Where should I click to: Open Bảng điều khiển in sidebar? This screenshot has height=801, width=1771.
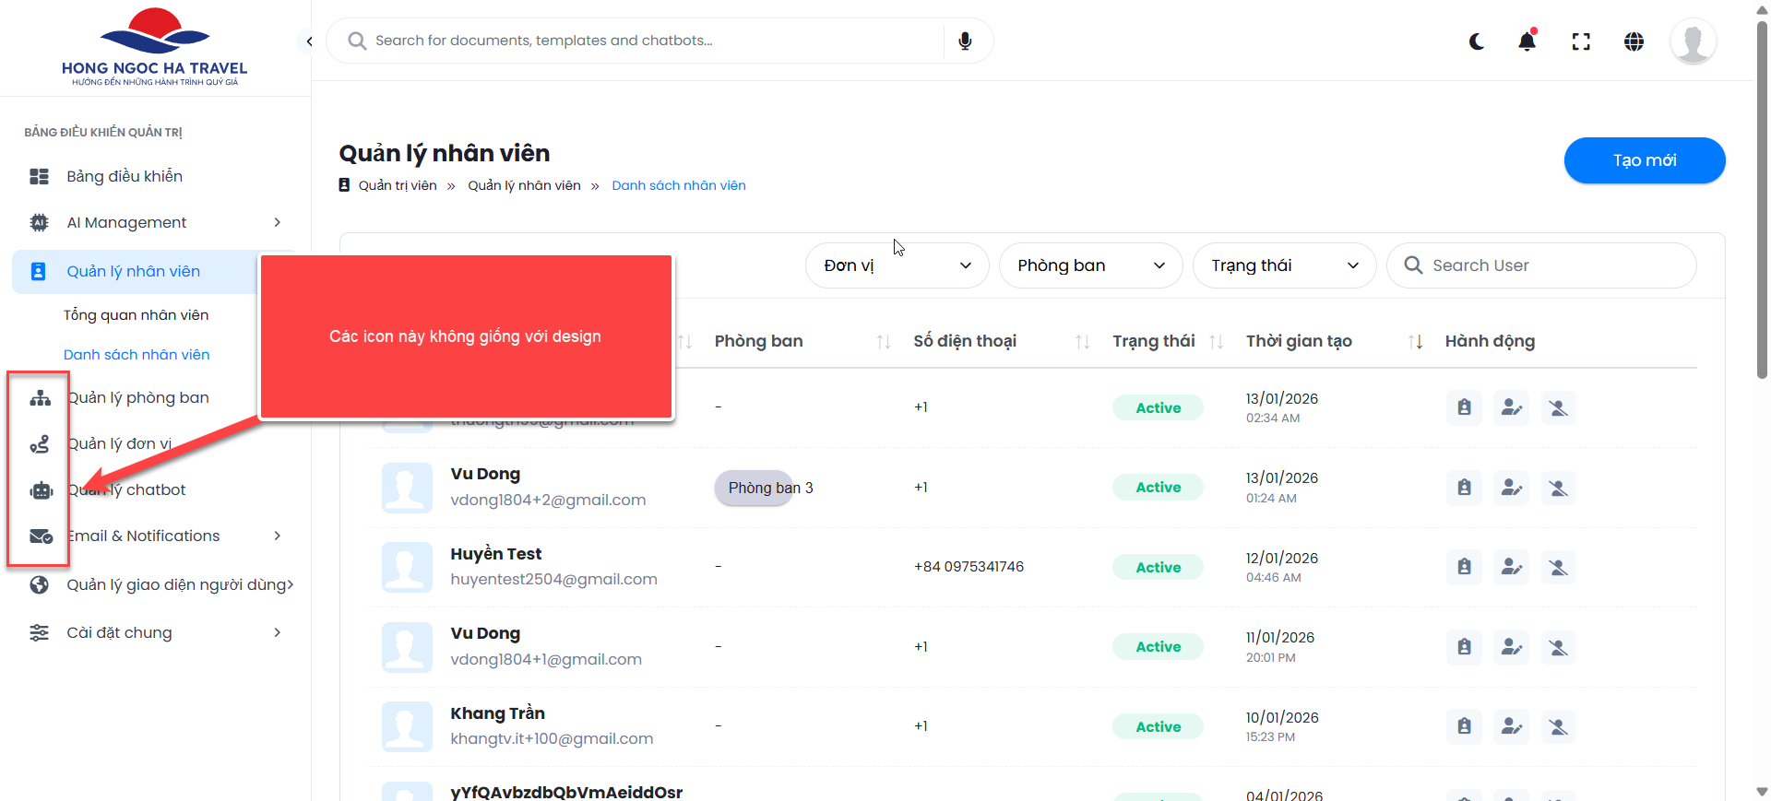[x=124, y=176]
